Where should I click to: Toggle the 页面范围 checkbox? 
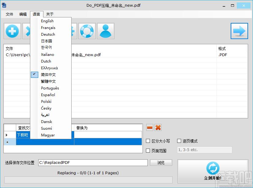pos(148,151)
